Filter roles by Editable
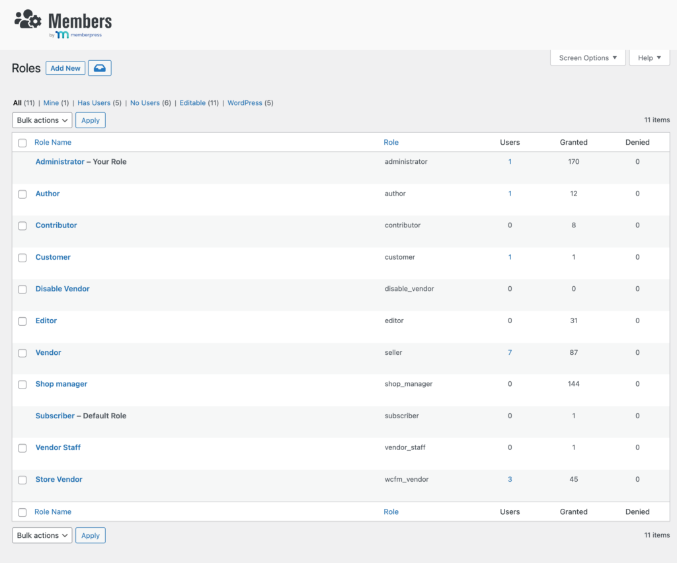 192,102
